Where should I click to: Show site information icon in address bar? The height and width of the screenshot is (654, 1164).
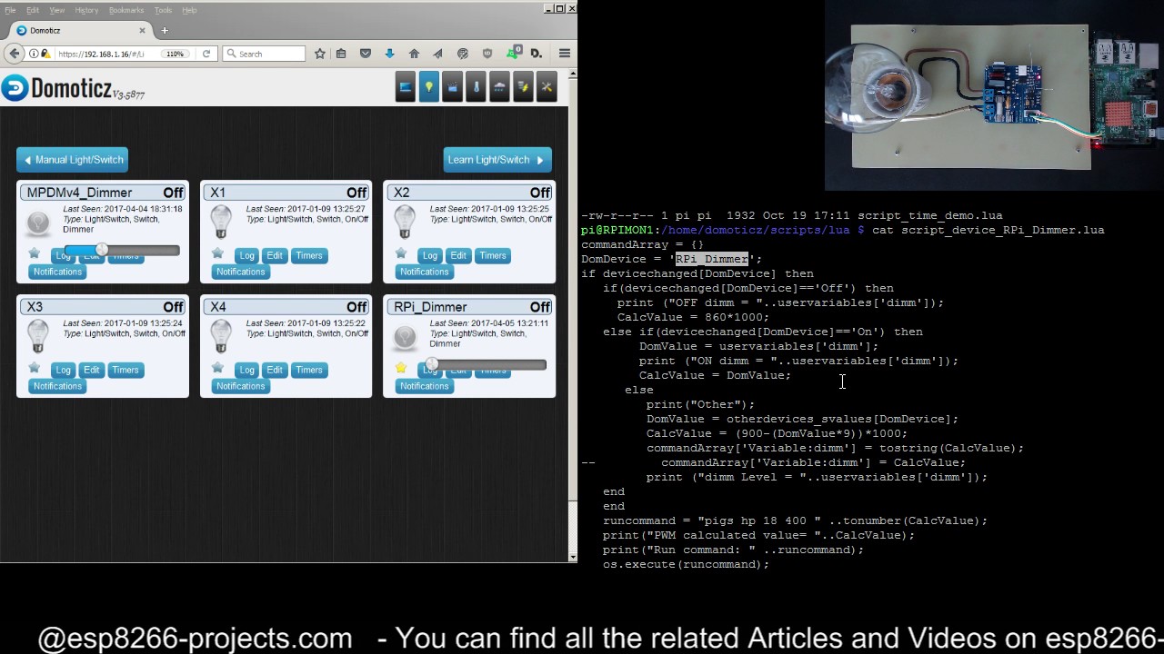(x=35, y=54)
